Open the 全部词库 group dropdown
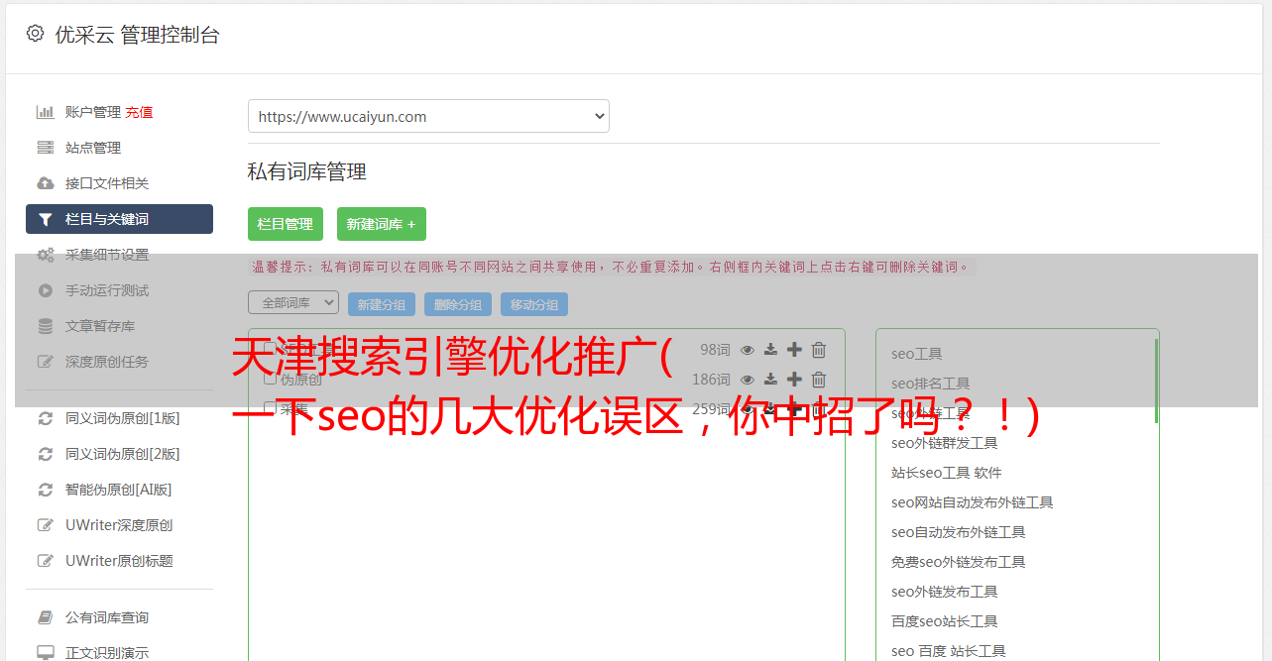 (293, 302)
